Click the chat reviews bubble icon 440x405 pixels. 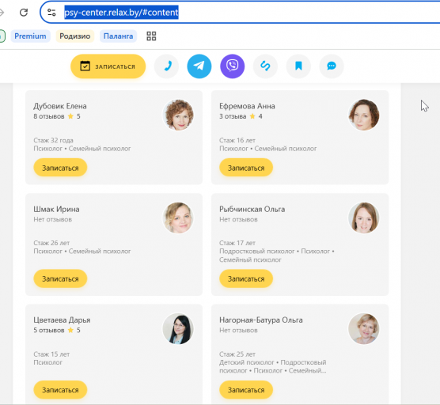(332, 66)
